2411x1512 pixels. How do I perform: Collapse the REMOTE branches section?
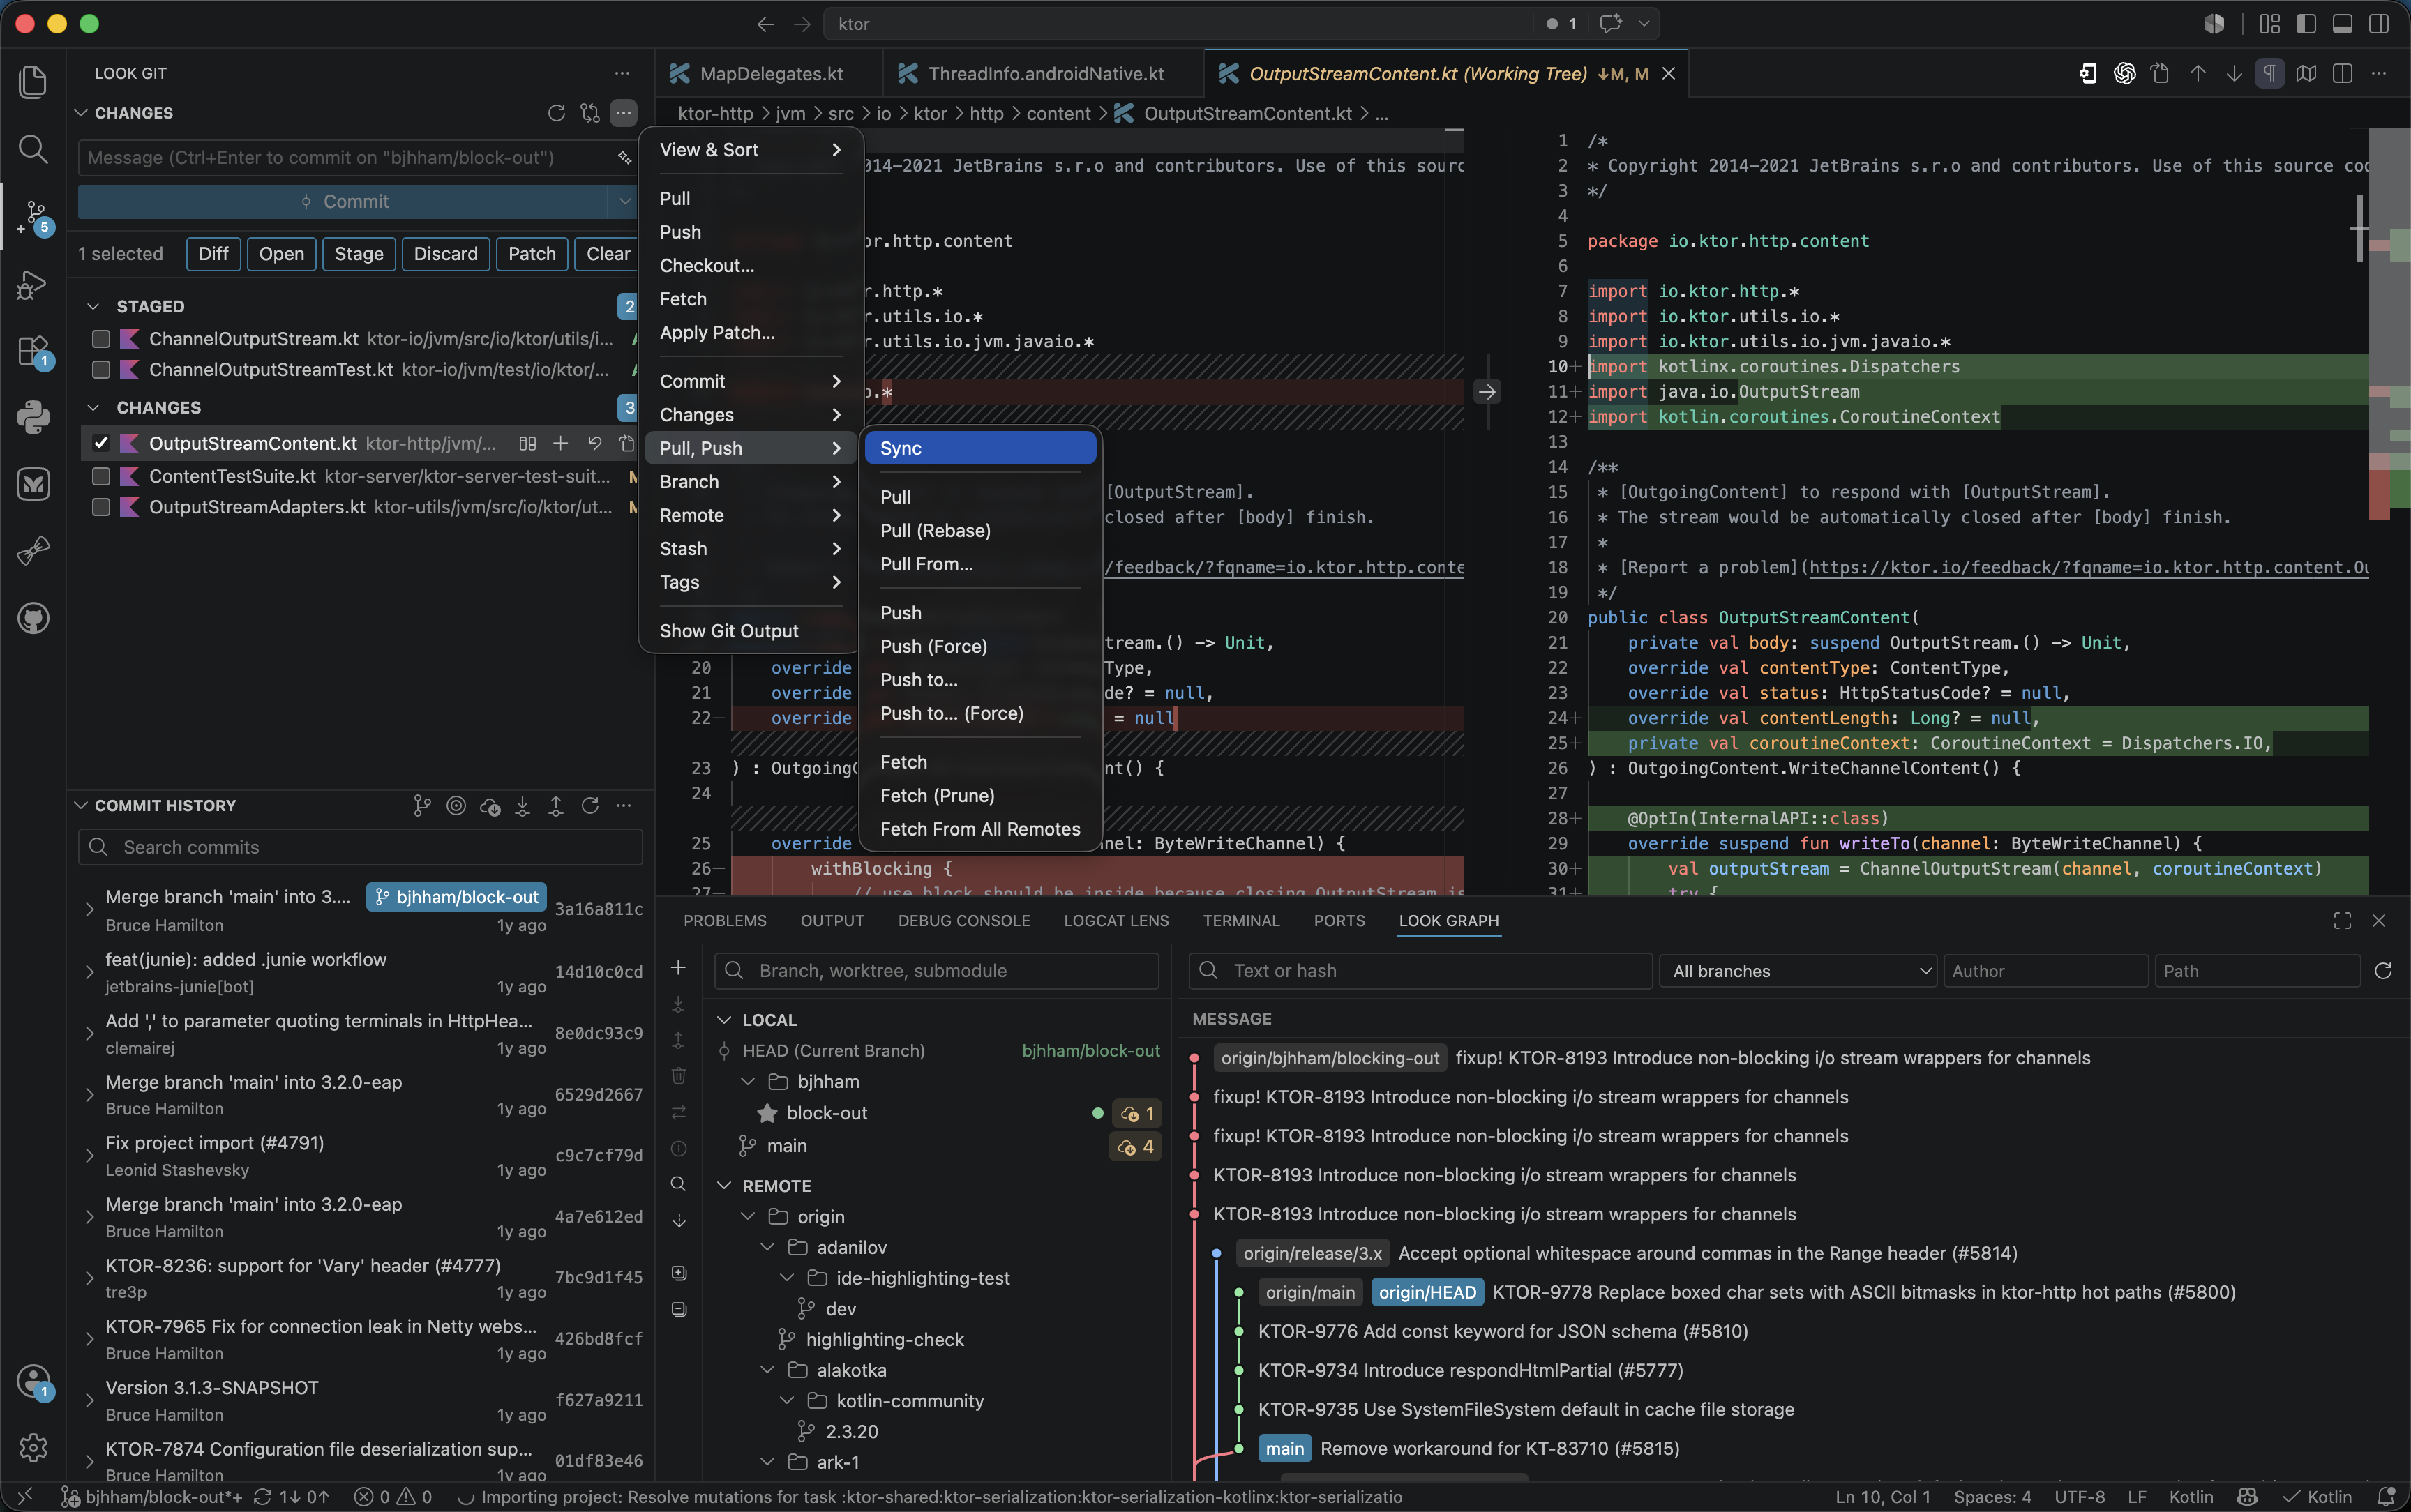click(x=724, y=1186)
